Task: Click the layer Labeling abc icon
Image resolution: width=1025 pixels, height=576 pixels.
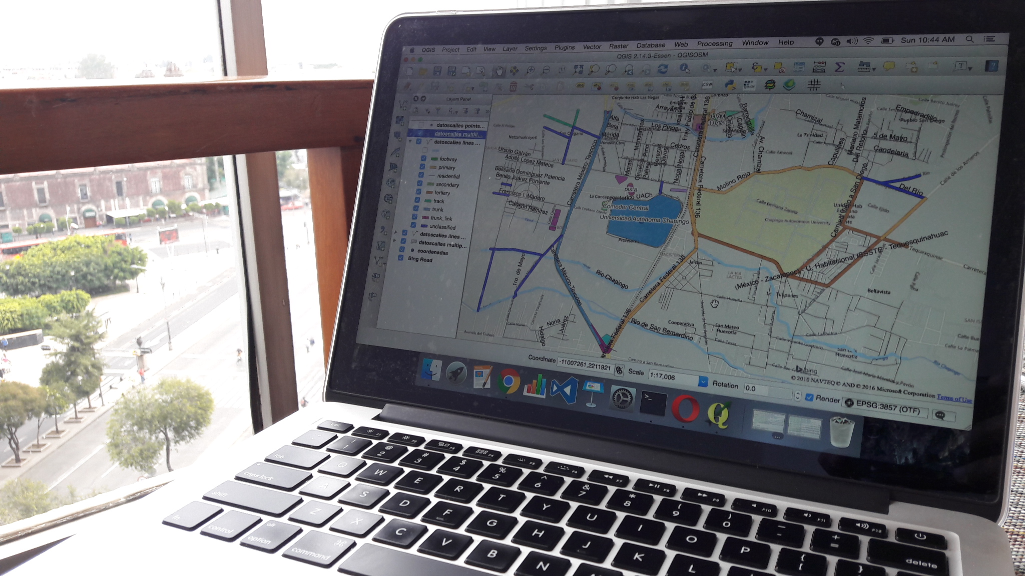Action: (x=580, y=86)
